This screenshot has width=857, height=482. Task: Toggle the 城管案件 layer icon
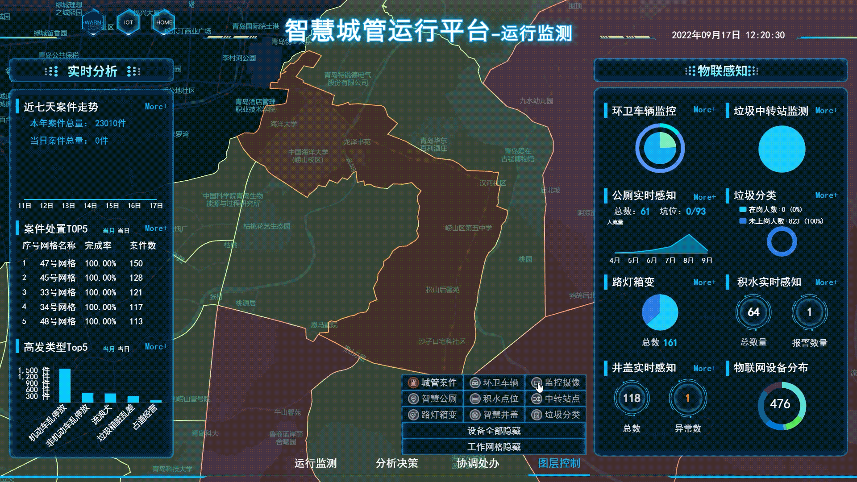tap(413, 382)
